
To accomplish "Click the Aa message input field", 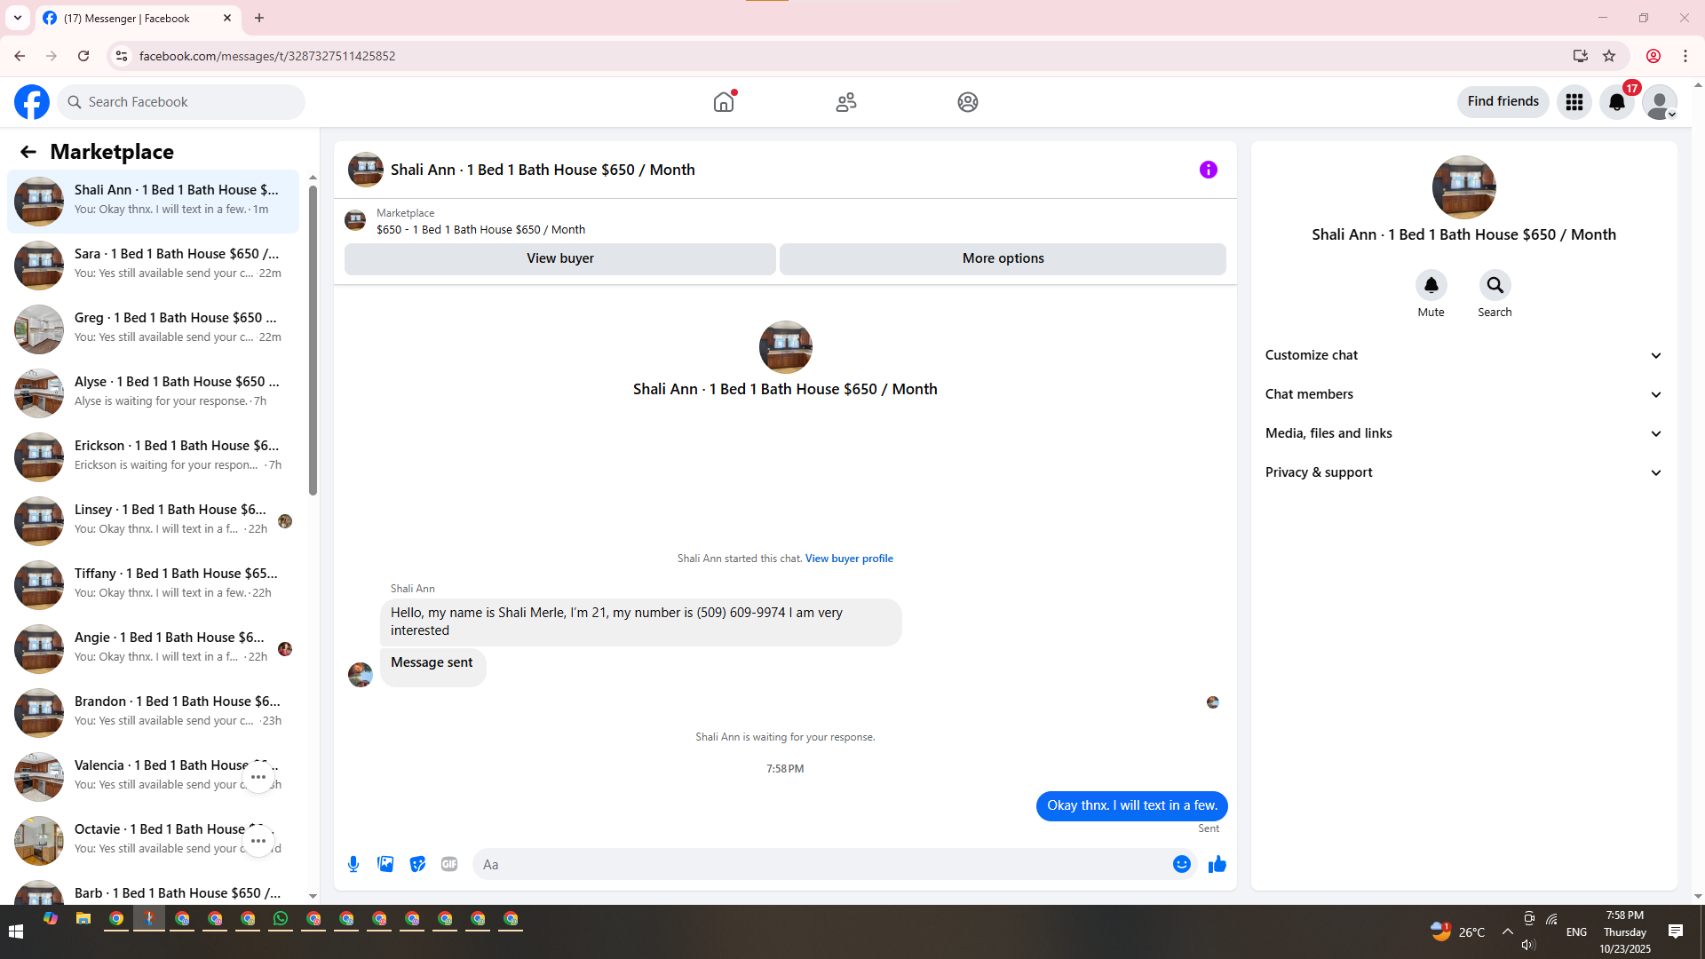I will tap(821, 864).
